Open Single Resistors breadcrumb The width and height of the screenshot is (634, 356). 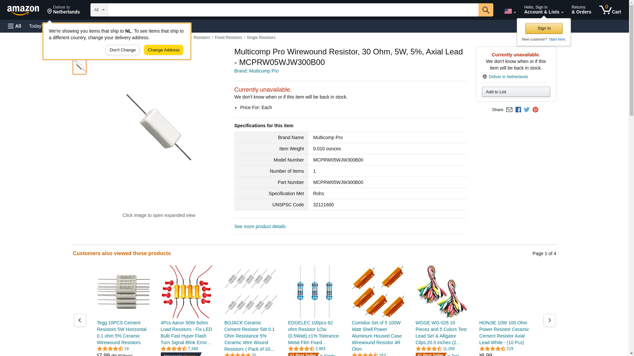261,38
